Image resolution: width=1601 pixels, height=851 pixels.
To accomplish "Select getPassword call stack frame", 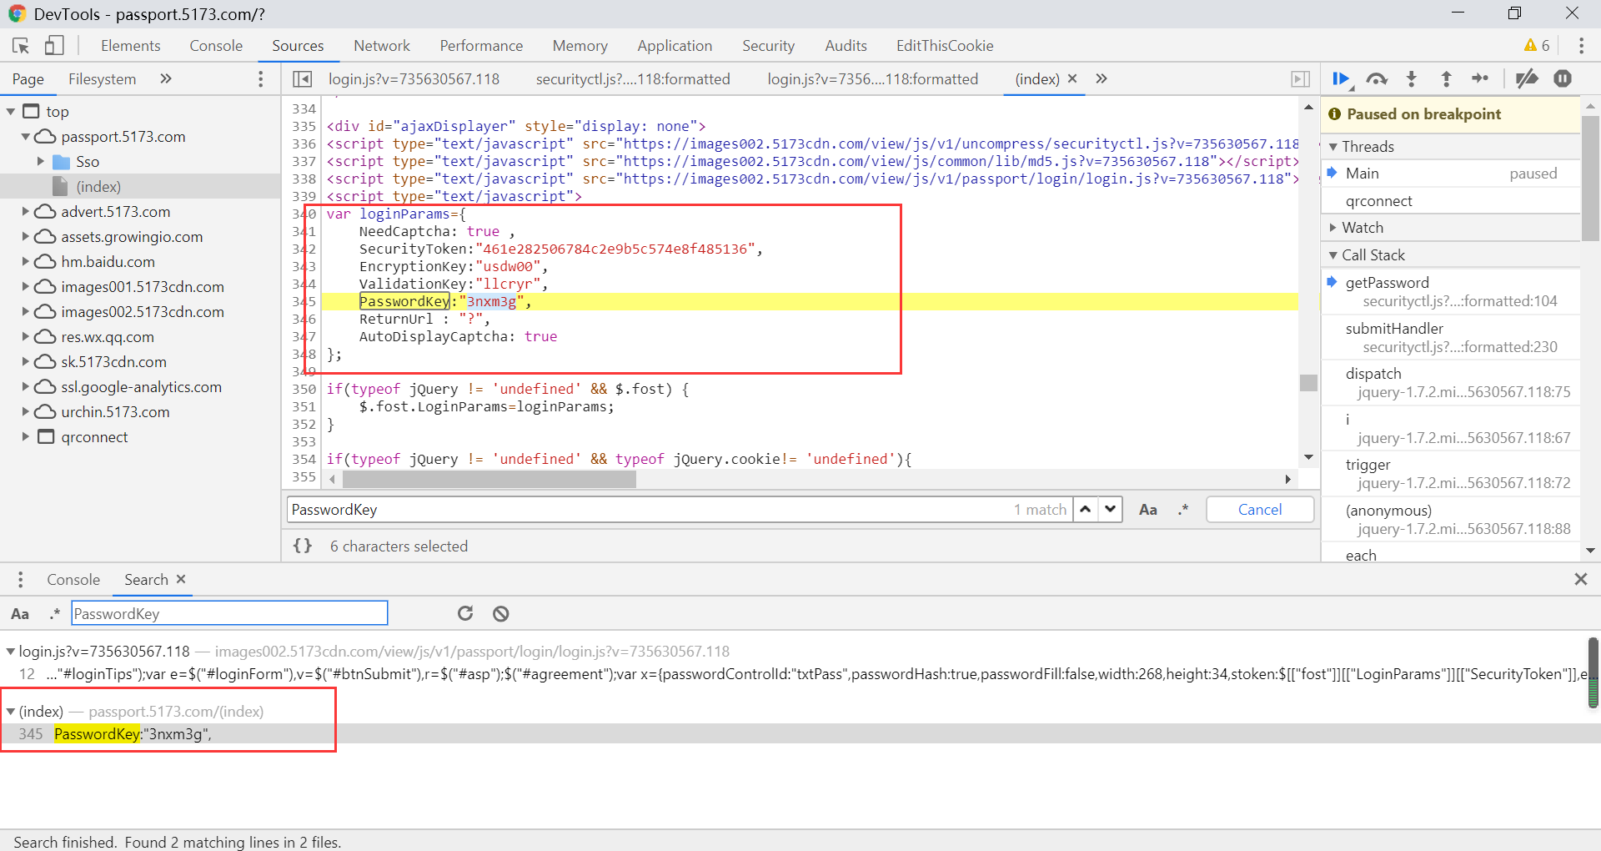I will [1451, 292].
